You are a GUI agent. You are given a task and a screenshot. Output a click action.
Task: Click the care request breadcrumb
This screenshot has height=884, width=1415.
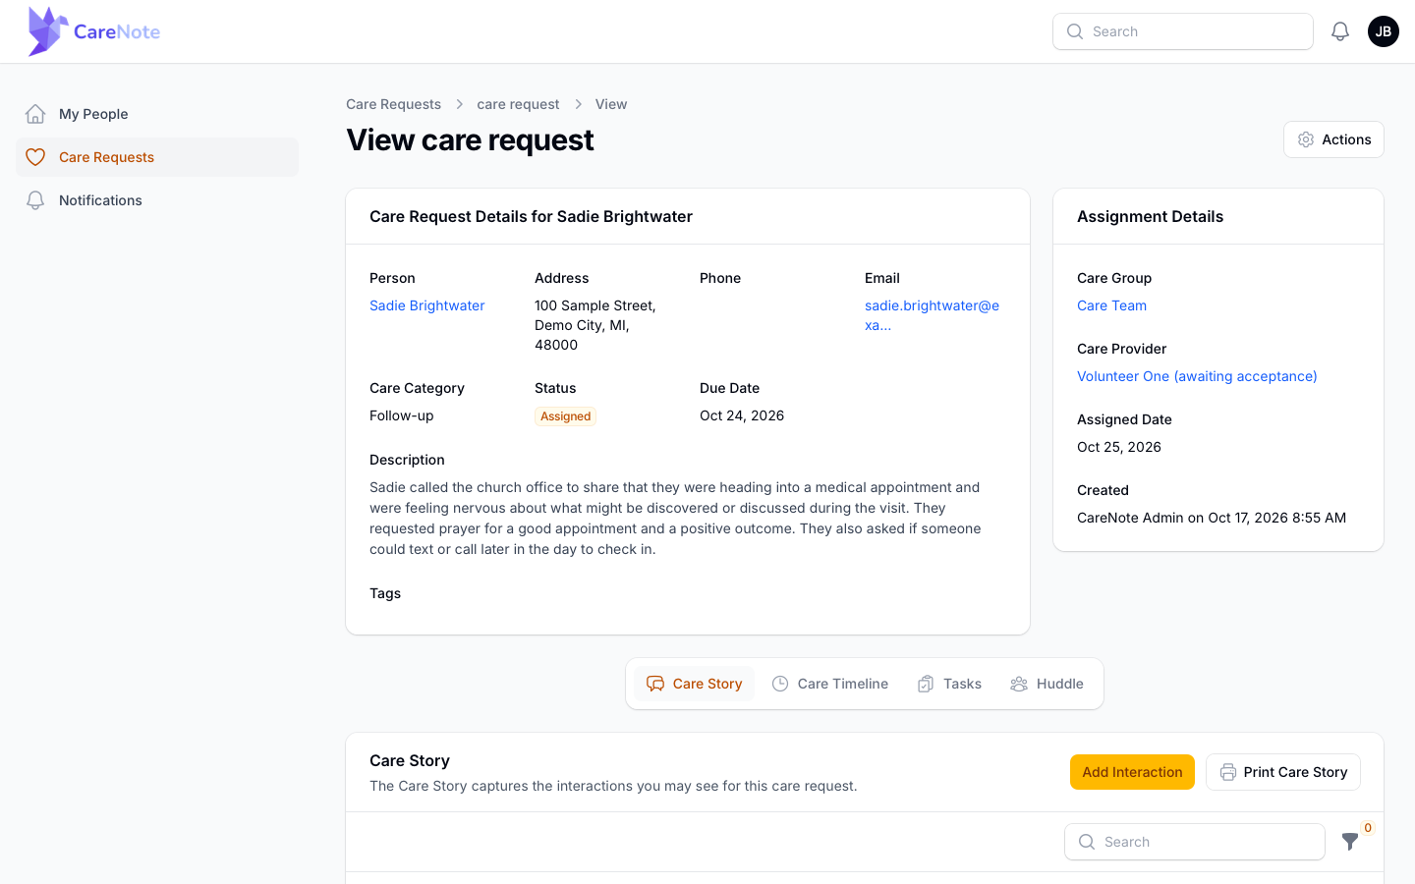pos(518,104)
